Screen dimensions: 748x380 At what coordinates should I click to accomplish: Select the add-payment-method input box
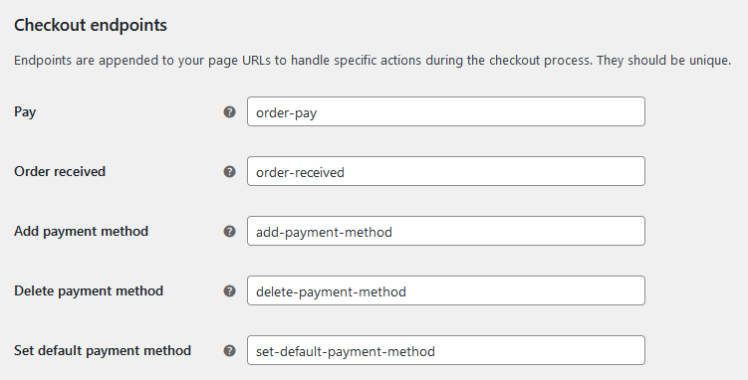pyautogui.click(x=446, y=231)
